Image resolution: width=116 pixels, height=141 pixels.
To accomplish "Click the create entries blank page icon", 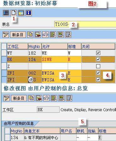I will 14,13.
